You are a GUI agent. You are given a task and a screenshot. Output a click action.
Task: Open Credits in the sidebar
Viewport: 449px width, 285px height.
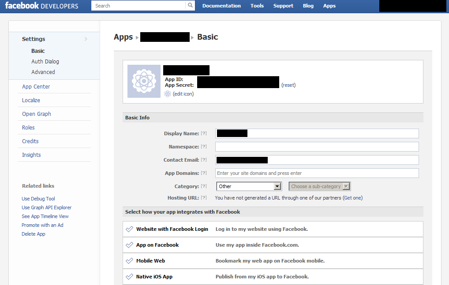tap(30, 141)
